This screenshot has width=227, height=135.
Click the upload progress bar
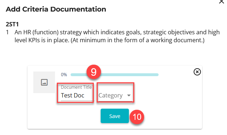[114, 75]
